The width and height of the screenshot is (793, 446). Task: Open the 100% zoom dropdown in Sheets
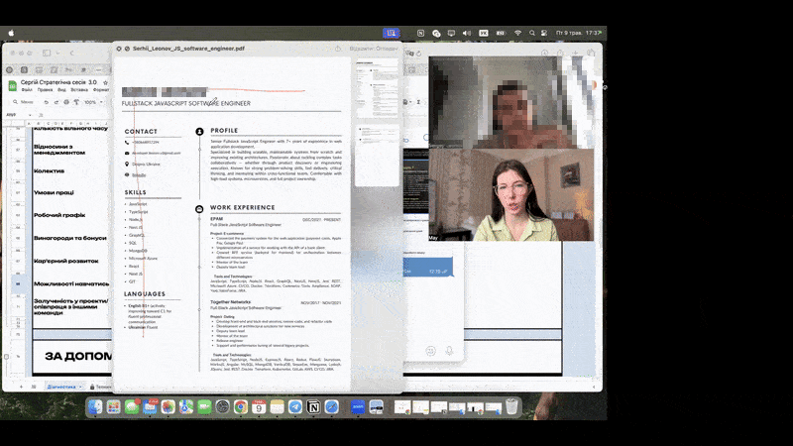tap(92, 102)
